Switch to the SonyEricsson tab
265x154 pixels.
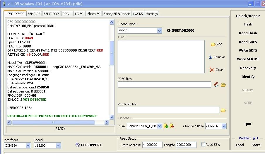[15, 13]
